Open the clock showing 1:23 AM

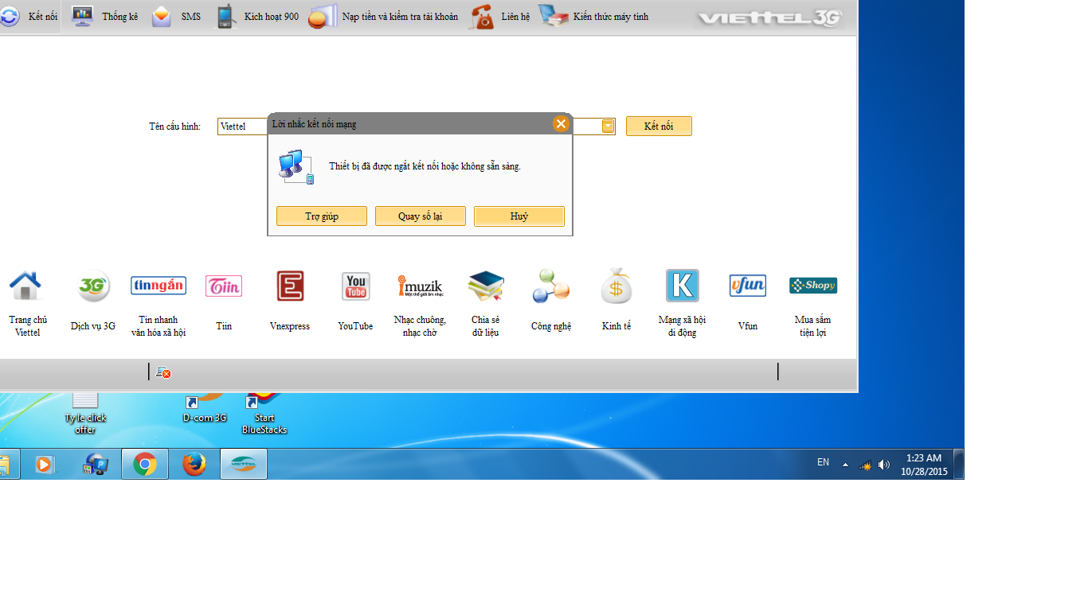924,465
